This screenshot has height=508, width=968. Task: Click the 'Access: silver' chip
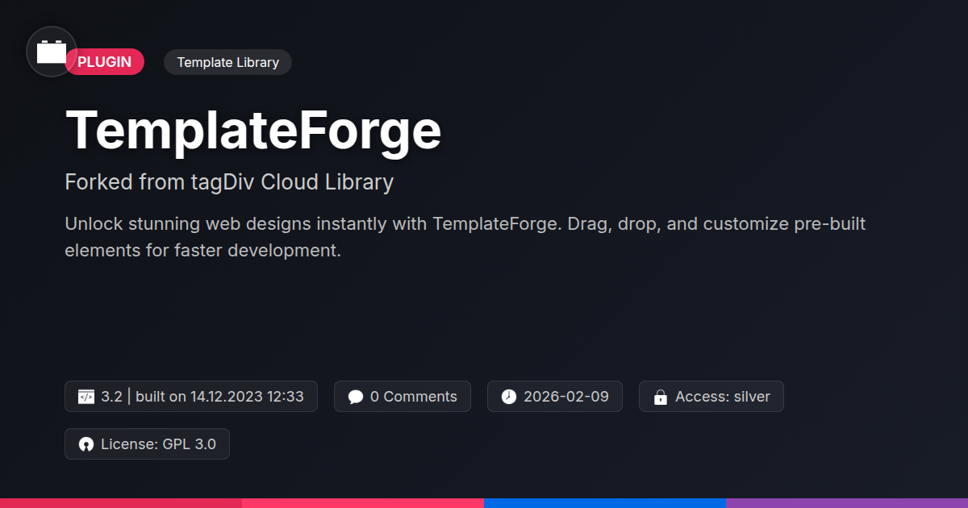[711, 397]
